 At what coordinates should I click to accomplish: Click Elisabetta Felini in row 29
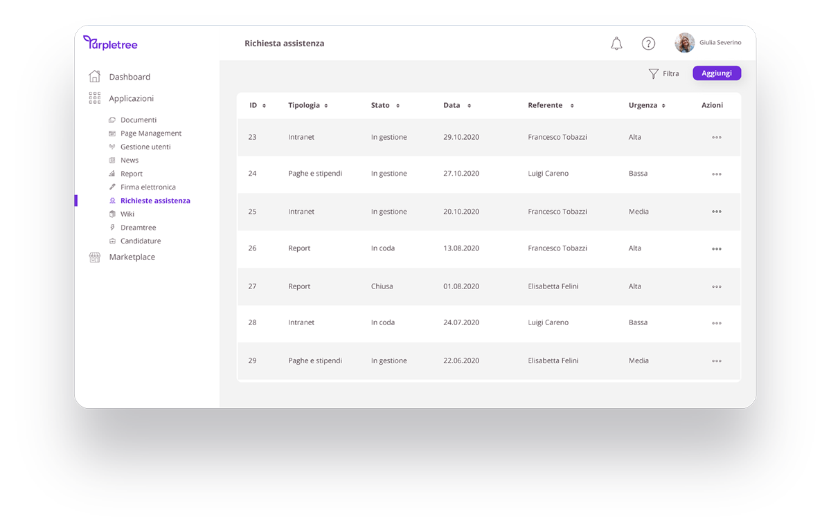[553, 361]
